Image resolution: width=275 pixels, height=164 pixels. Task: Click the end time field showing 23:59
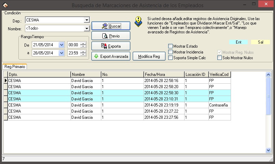74,53
